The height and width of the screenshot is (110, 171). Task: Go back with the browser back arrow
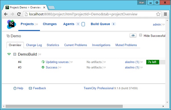click(x=6, y=14)
